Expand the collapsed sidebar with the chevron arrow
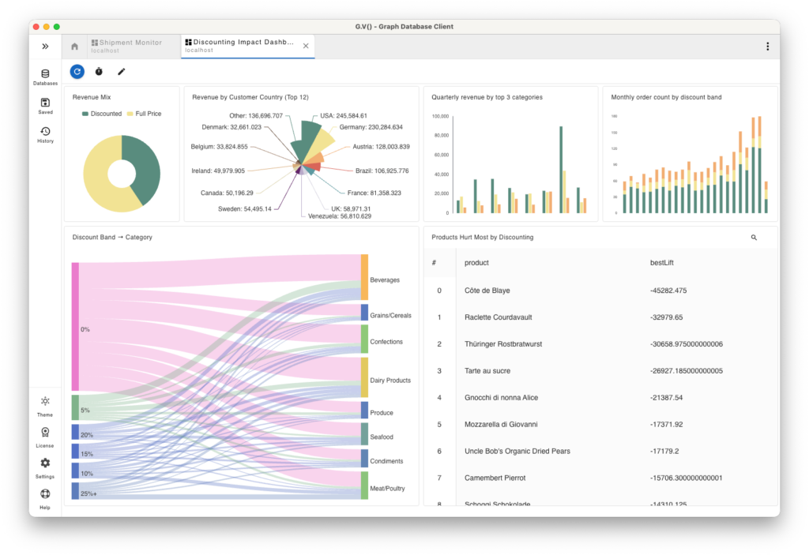 tap(45, 46)
